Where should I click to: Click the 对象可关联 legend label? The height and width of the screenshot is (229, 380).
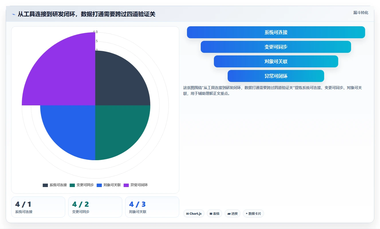(112, 185)
